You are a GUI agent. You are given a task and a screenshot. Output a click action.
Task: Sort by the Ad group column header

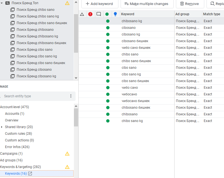pos(188,14)
